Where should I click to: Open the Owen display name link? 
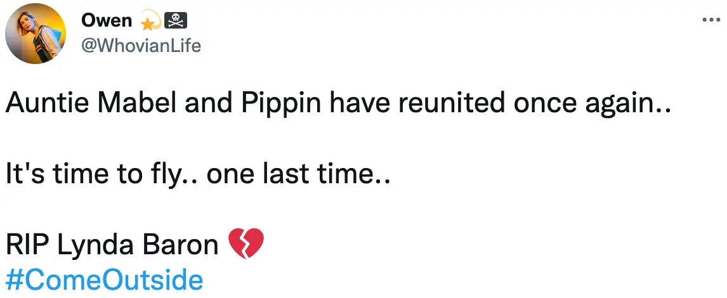107,21
